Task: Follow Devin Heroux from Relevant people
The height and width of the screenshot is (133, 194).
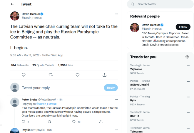Action: (183, 27)
